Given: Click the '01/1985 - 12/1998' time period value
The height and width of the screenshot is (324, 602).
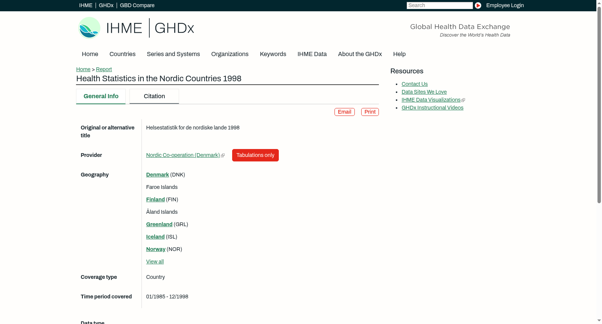Looking at the screenshot, I should pos(167,297).
